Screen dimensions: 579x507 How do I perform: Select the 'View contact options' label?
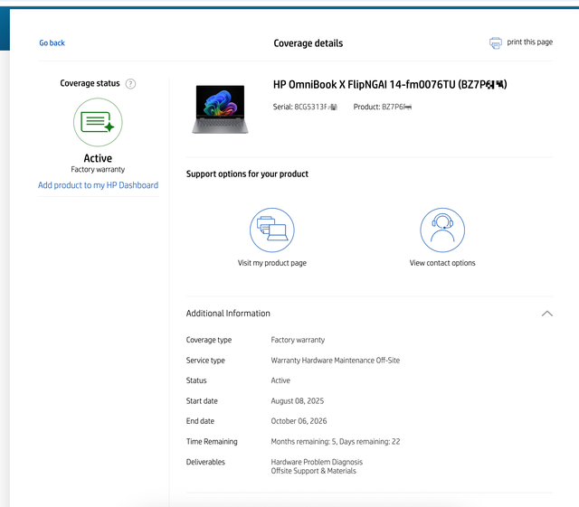point(441,263)
